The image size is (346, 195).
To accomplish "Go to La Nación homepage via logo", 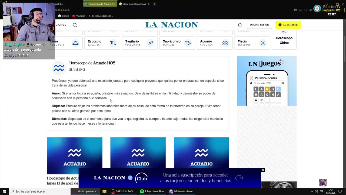I will click(172, 25).
